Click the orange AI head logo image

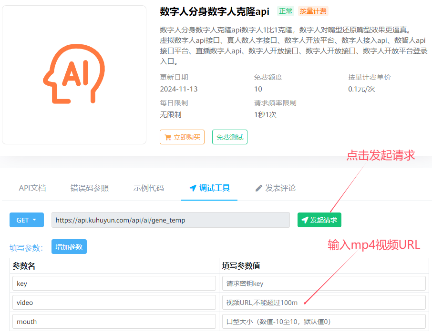pyautogui.click(x=74, y=74)
